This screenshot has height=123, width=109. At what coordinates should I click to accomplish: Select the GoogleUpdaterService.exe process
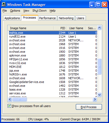[53, 82]
